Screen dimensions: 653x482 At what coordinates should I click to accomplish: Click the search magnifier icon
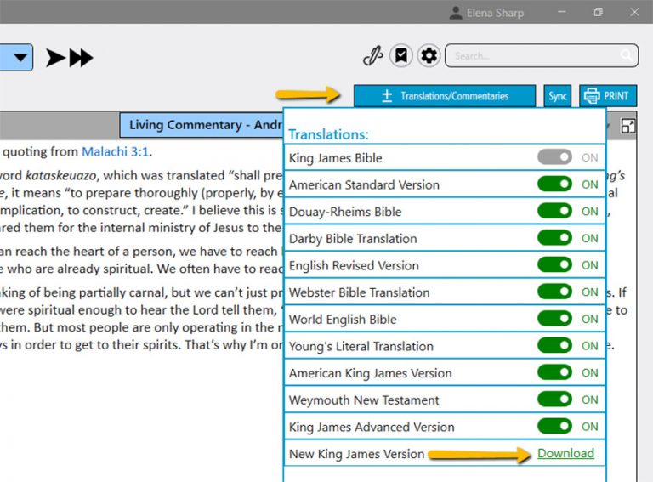click(627, 56)
